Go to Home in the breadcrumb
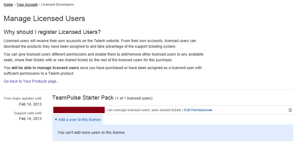This screenshot has height=147, width=302. coord(8,4)
